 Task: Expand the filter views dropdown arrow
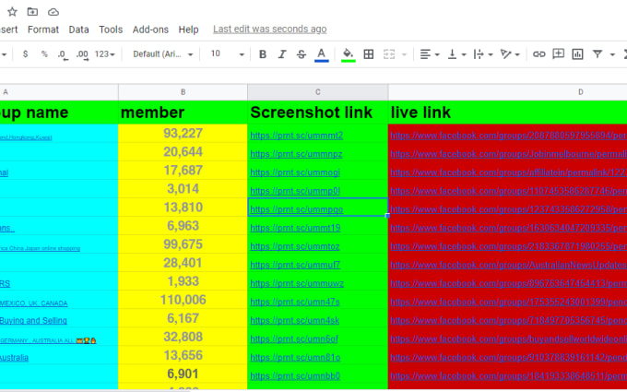612,54
